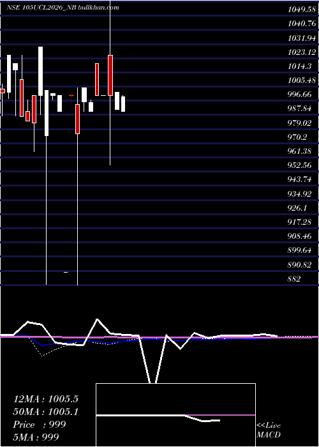Select the 952.56 price axis label
Viewport: 319px width, 447px height.
(x=299, y=165)
